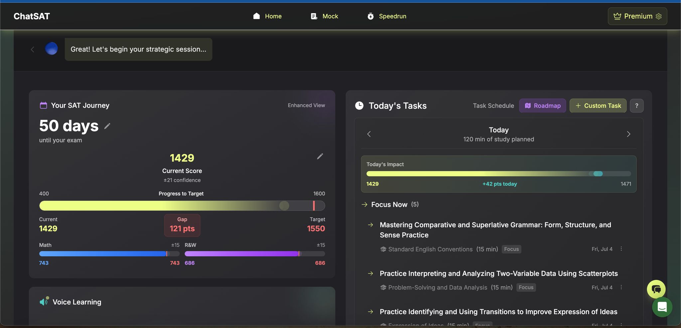The image size is (681, 328).
Task: Edit current score with pencil icon
Action: coord(320,156)
